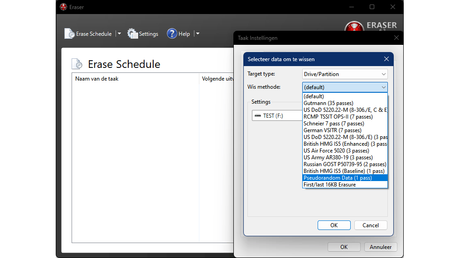Minimize the Eraser main window
This screenshot has width=459, height=258.
352,7
